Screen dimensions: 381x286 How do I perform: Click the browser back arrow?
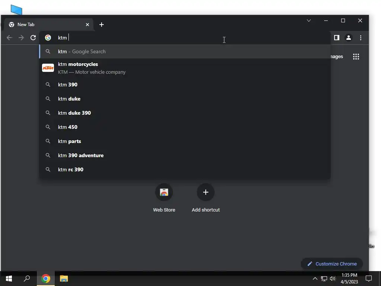pyautogui.click(x=9, y=38)
